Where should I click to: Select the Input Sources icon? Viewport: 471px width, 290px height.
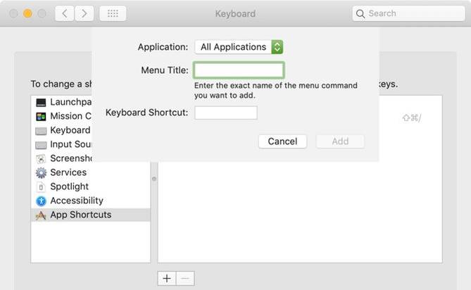point(41,144)
